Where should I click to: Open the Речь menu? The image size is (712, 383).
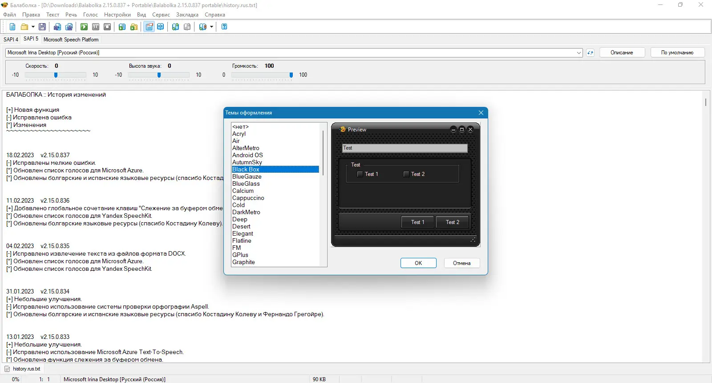coord(71,15)
